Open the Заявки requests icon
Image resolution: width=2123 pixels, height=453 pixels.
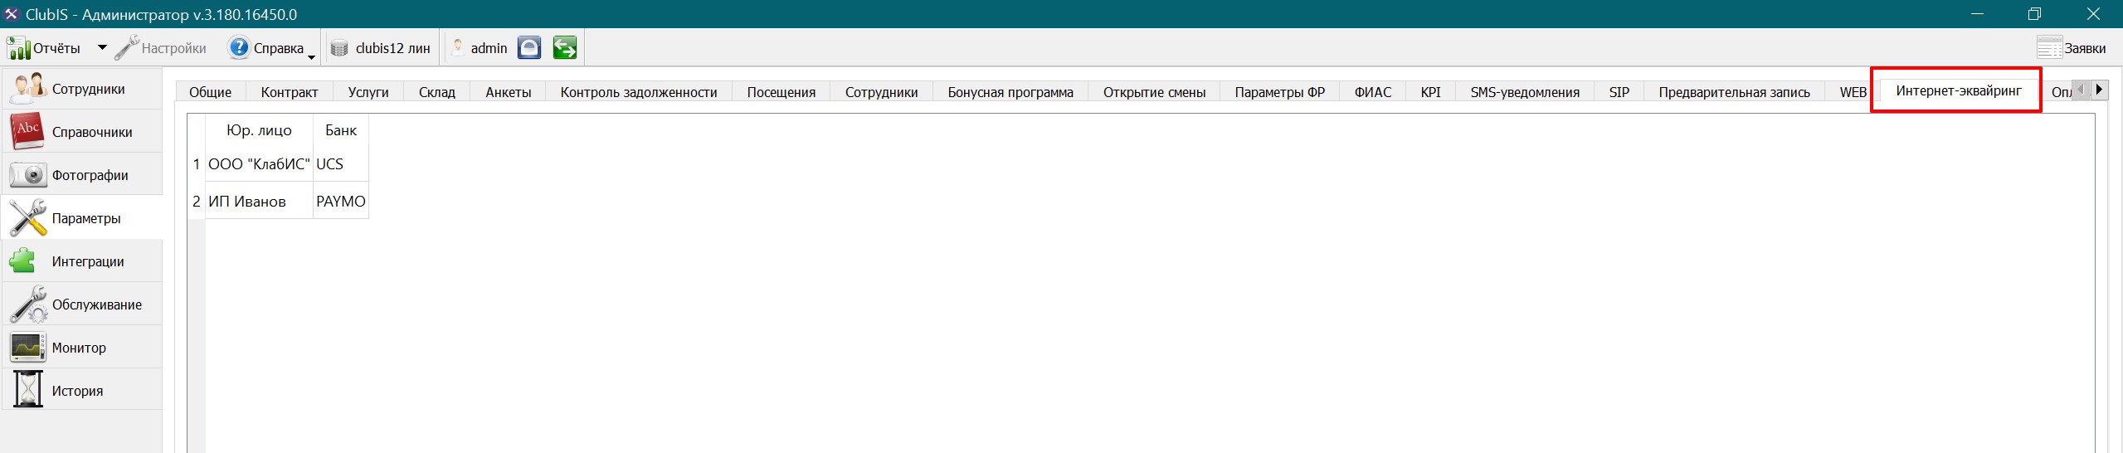pyautogui.click(x=2049, y=48)
